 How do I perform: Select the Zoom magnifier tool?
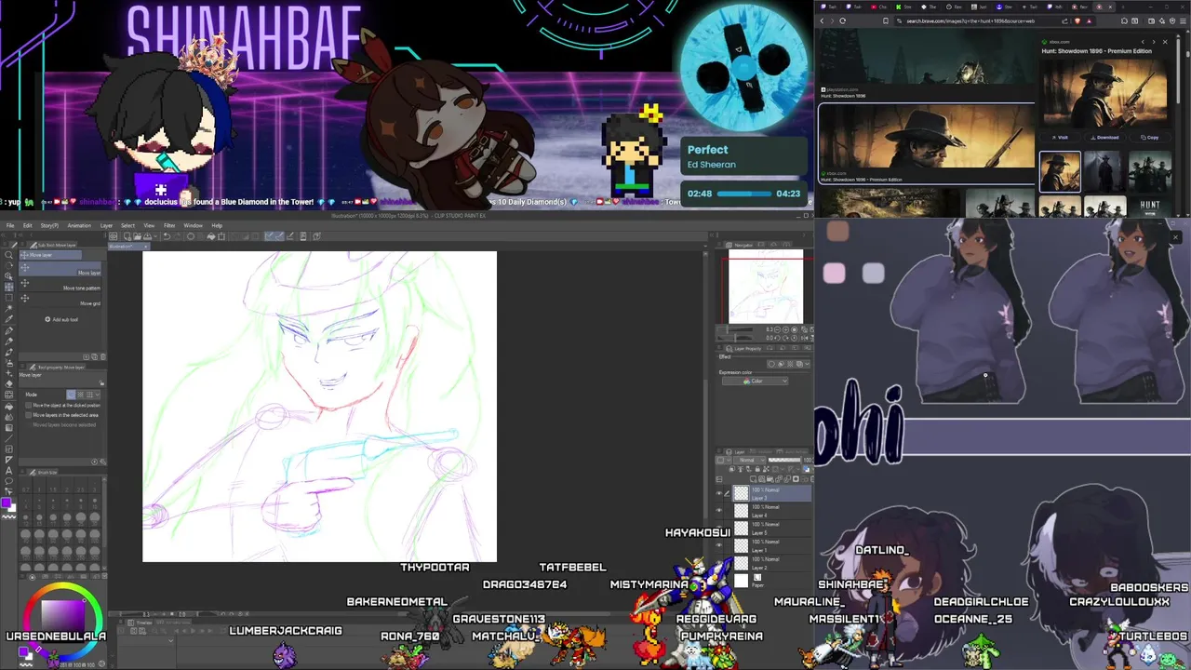pos(8,255)
